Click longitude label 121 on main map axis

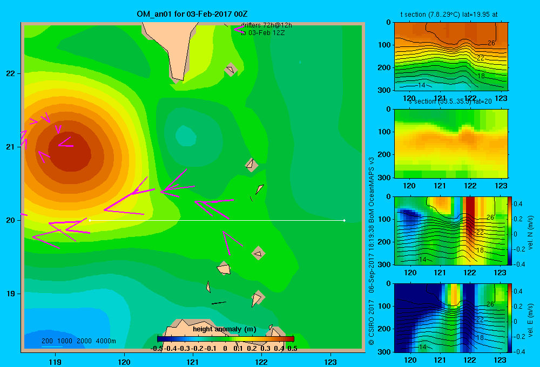[x=193, y=362]
